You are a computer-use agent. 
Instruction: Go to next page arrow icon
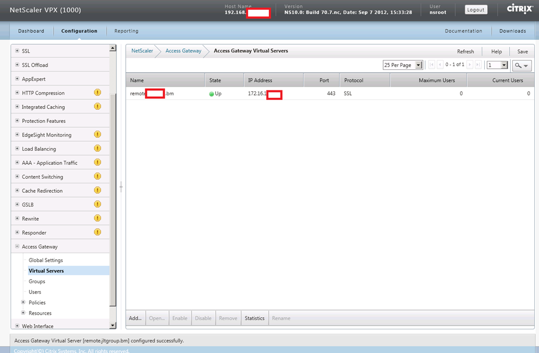click(470, 65)
